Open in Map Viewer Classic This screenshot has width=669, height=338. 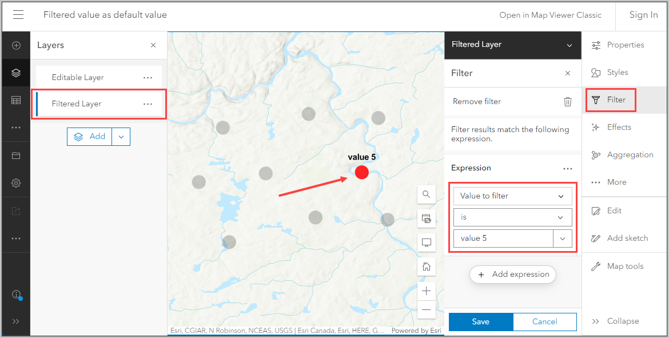[550, 15]
